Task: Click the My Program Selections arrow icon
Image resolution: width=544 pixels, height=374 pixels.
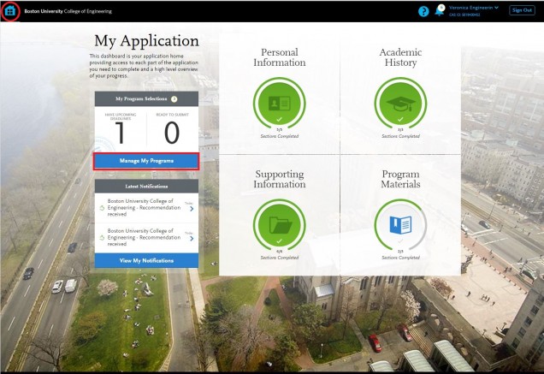Action: point(174,99)
